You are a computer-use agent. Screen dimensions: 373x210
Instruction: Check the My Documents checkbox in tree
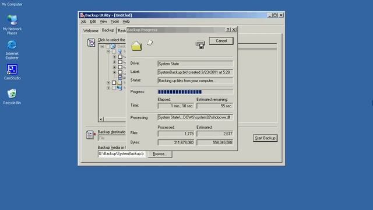114,83
